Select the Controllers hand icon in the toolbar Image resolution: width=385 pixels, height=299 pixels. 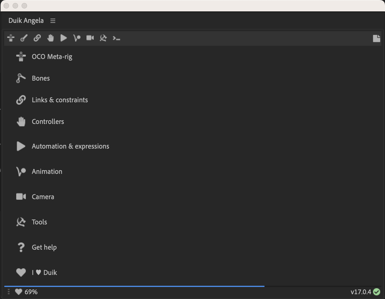click(x=50, y=38)
